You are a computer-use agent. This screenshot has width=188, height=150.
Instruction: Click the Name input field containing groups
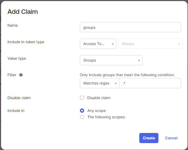tap(130, 27)
